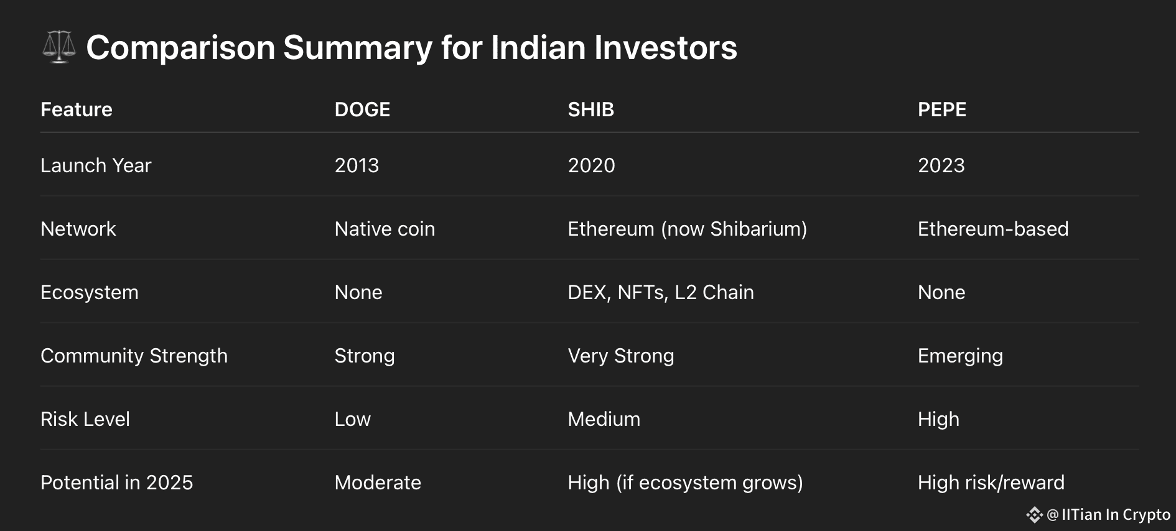Click the Feature column header

pyautogui.click(x=77, y=109)
